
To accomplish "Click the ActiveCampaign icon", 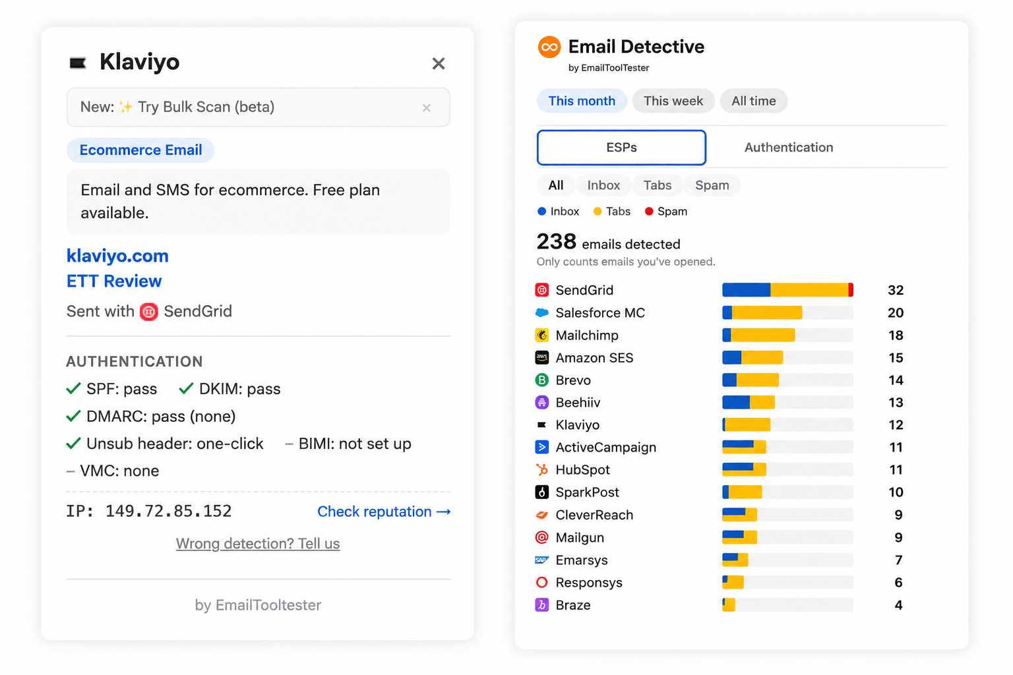I will (x=541, y=447).
